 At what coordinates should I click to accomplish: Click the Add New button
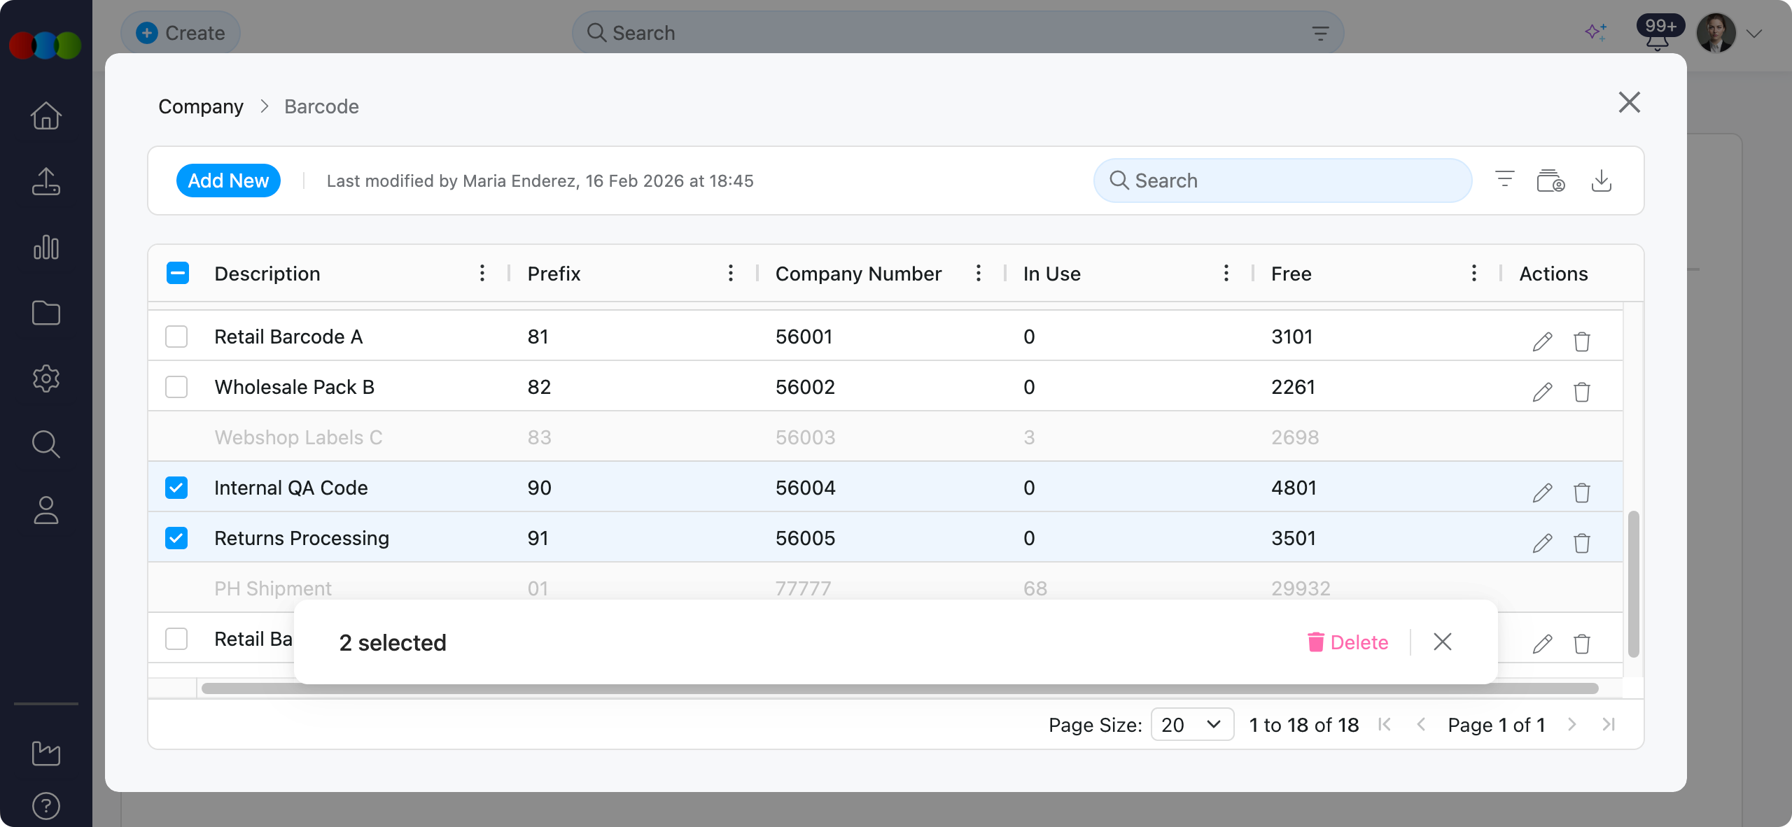pyautogui.click(x=228, y=181)
